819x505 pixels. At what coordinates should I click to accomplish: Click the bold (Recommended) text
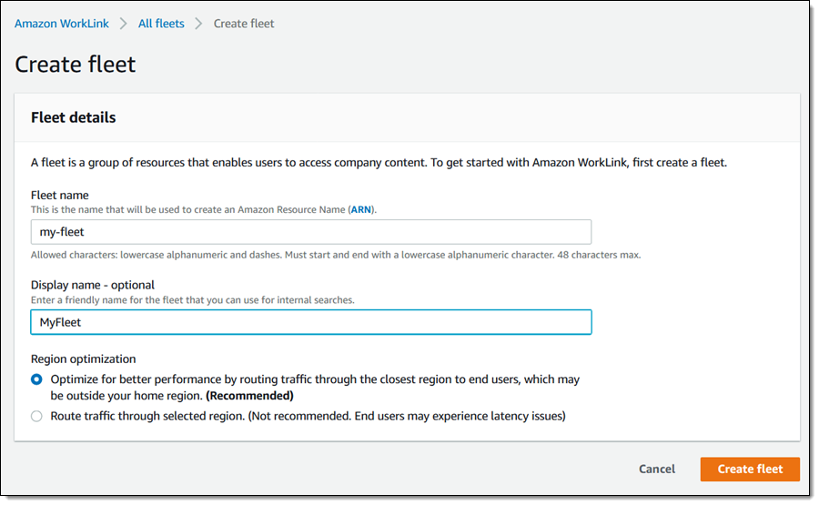tap(248, 396)
